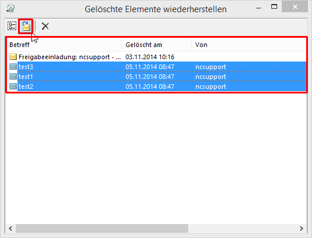Screen dimensions: 312x238
Task: Select the Freigabeeinladung: ncsupport row
Action: coord(156,57)
